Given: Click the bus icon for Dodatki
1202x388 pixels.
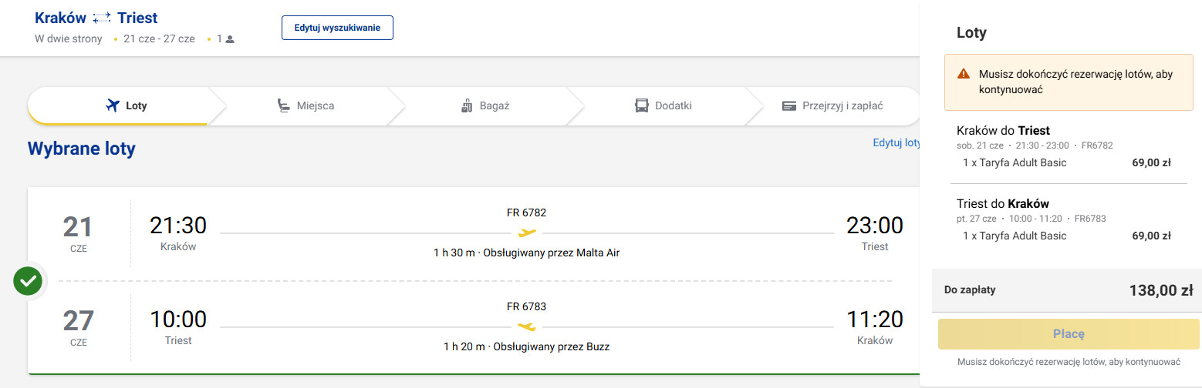Looking at the screenshot, I should (x=642, y=105).
